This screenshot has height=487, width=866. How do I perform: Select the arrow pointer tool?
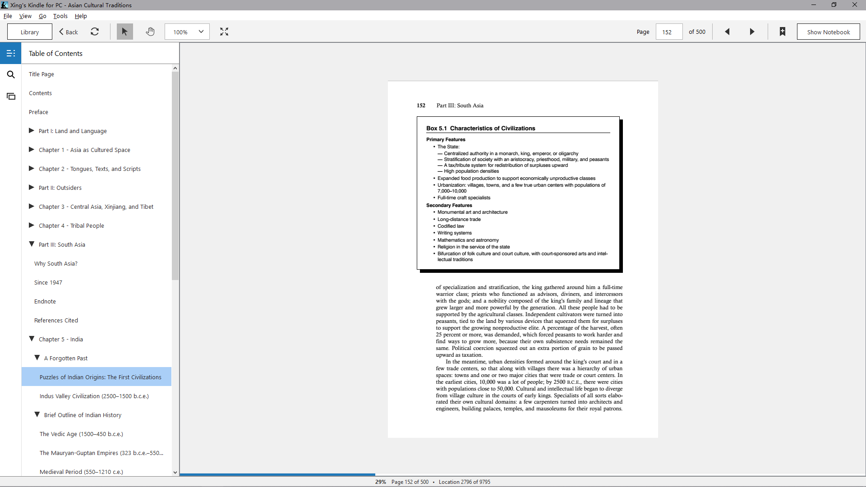pyautogui.click(x=124, y=32)
